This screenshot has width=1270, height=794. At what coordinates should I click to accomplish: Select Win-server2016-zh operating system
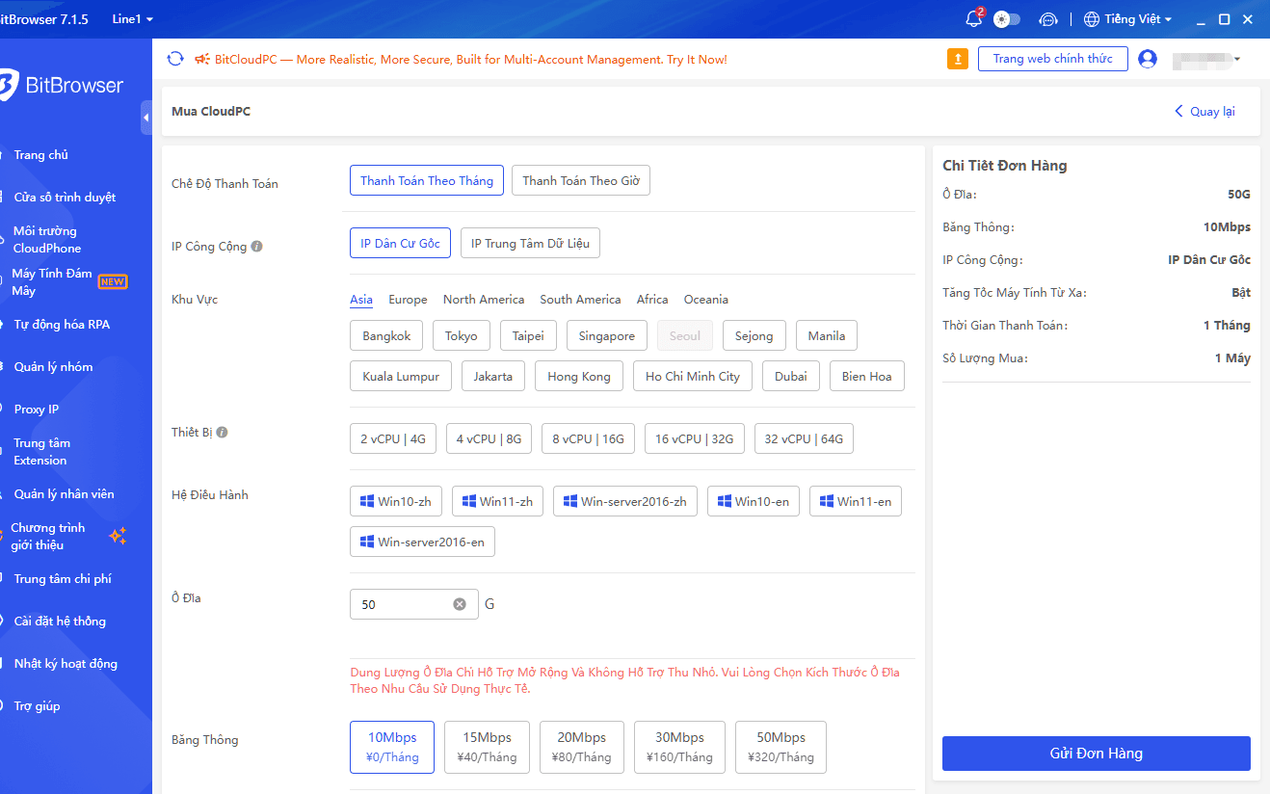click(625, 501)
